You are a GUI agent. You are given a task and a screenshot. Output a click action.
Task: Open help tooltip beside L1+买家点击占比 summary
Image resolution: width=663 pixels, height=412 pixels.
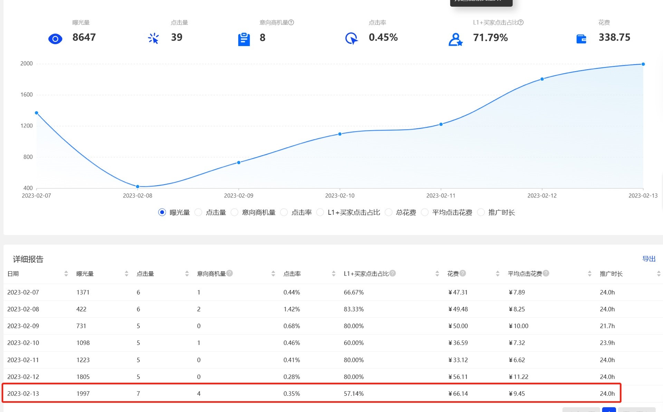tap(521, 22)
